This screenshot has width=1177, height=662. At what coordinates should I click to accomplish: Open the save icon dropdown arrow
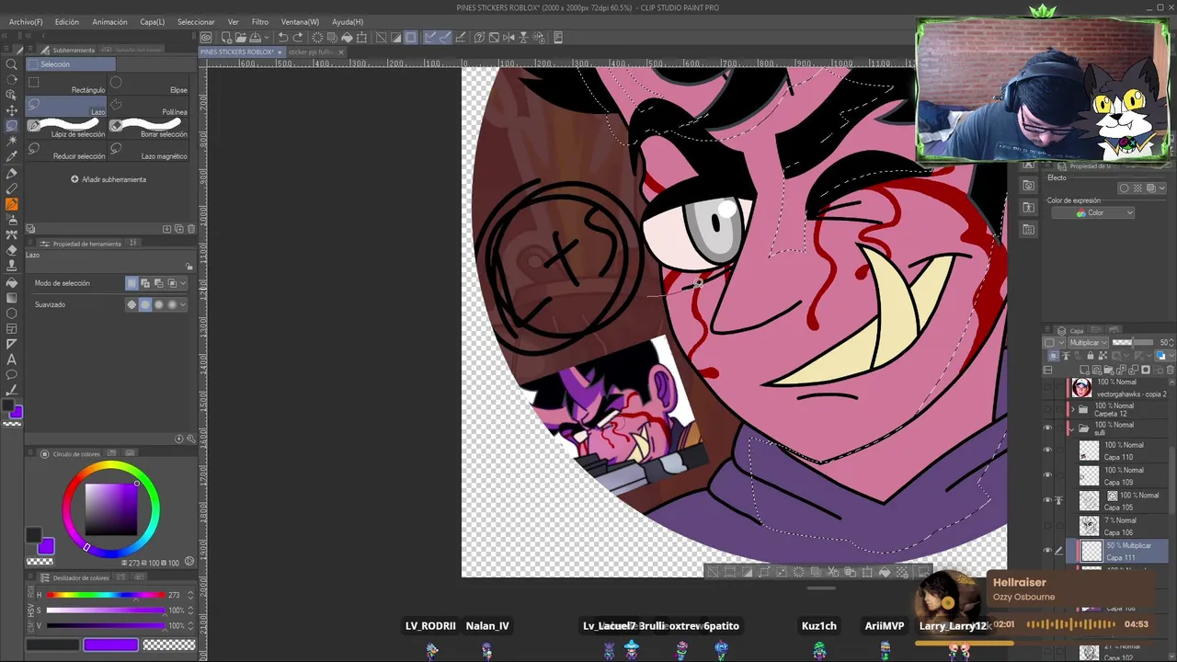[x=268, y=38]
